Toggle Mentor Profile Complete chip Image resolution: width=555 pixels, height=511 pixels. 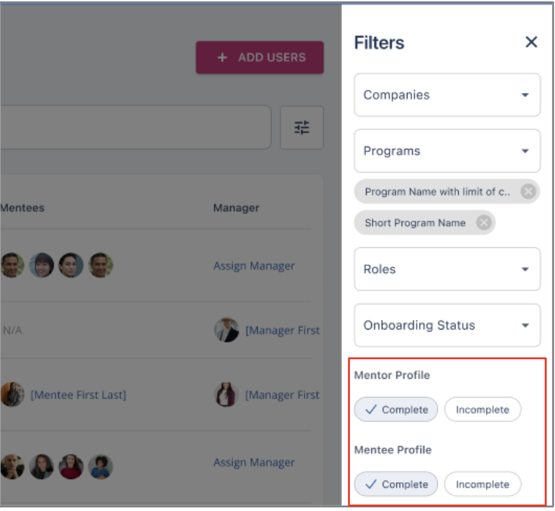click(396, 410)
